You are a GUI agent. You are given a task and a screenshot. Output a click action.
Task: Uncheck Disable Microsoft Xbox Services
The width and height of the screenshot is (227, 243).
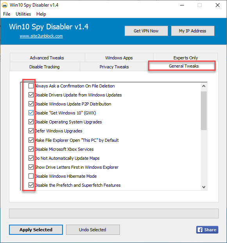click(31, 149)
